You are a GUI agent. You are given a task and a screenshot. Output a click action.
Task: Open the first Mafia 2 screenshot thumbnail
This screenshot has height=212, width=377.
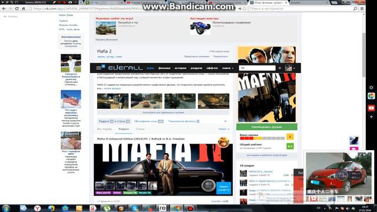pyautogui.click(x=113, y=101)
